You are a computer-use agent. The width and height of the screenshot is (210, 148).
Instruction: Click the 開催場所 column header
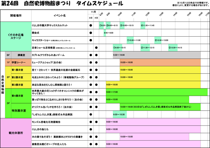pos(16,16)
